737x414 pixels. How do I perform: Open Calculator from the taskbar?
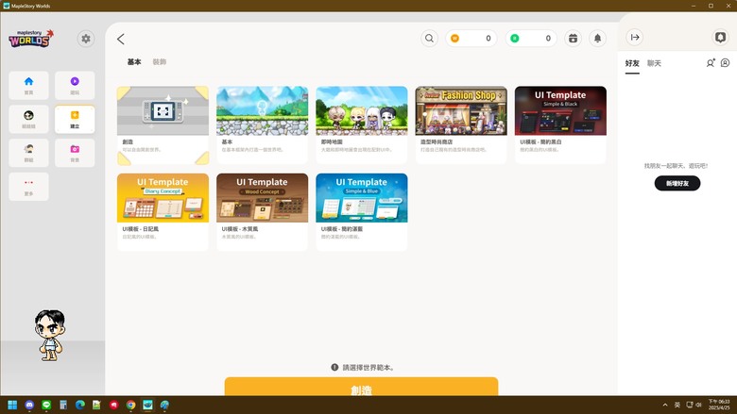[63, 406]
